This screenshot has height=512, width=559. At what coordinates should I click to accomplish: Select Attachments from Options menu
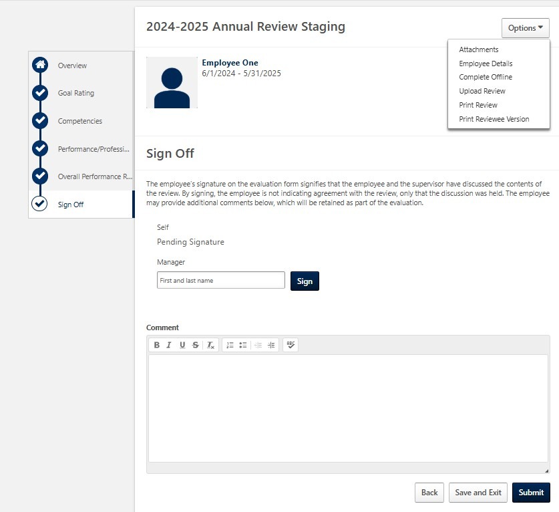pyautogui.click(x=478, y=49)
